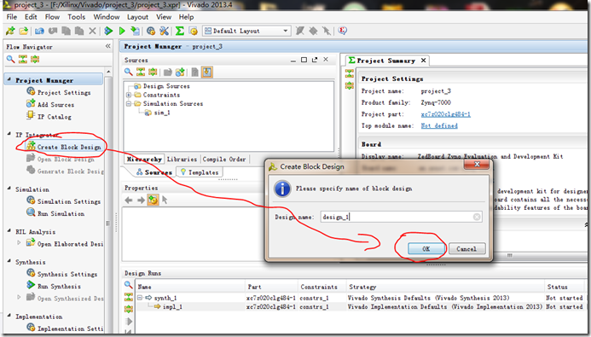Open IP Catalog in Flow Navigator
Viewport: 591px width, 337px height.
coord(49,117)
